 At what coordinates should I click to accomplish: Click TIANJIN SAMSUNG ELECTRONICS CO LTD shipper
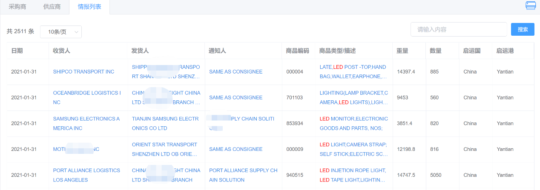(x=165, y=123)
